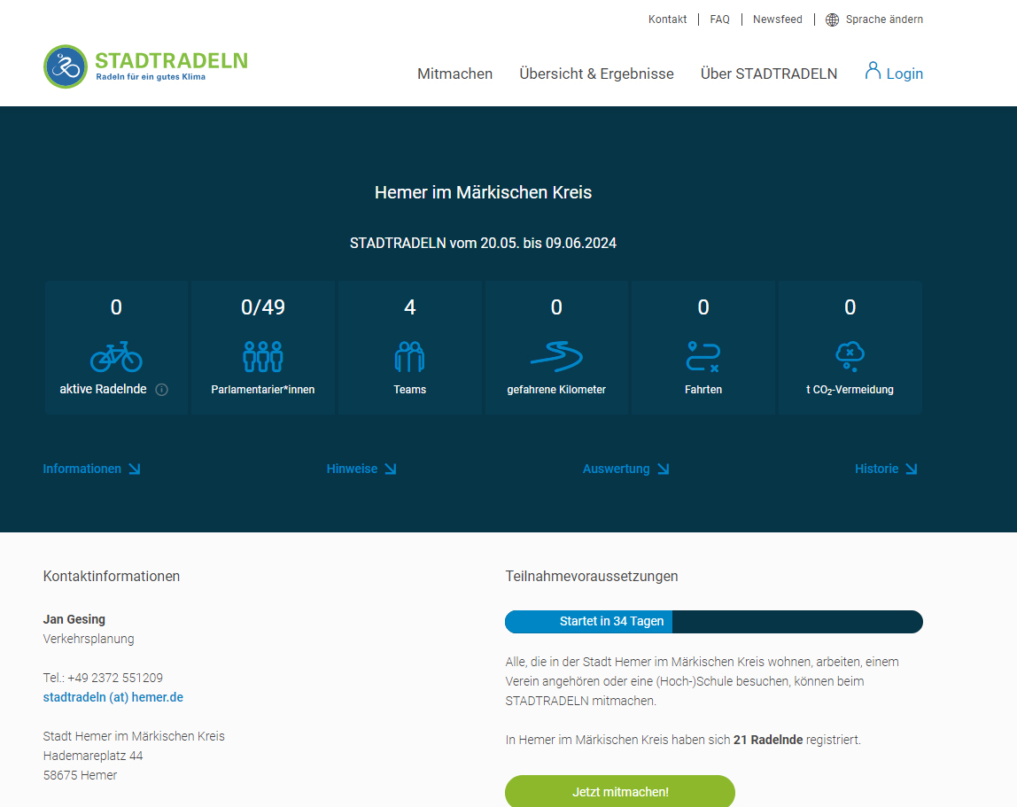Click the winding road Kilometer icon
Screen dimensions: 1017x807
(x=556, y=356)
